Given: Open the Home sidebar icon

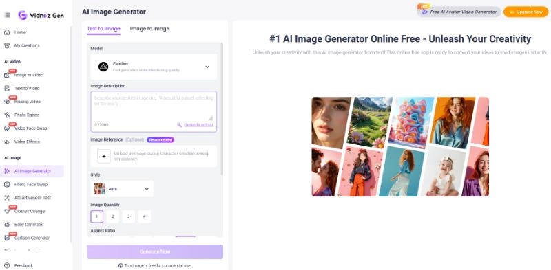Looking at the screenshot, I should coord(7,32).
